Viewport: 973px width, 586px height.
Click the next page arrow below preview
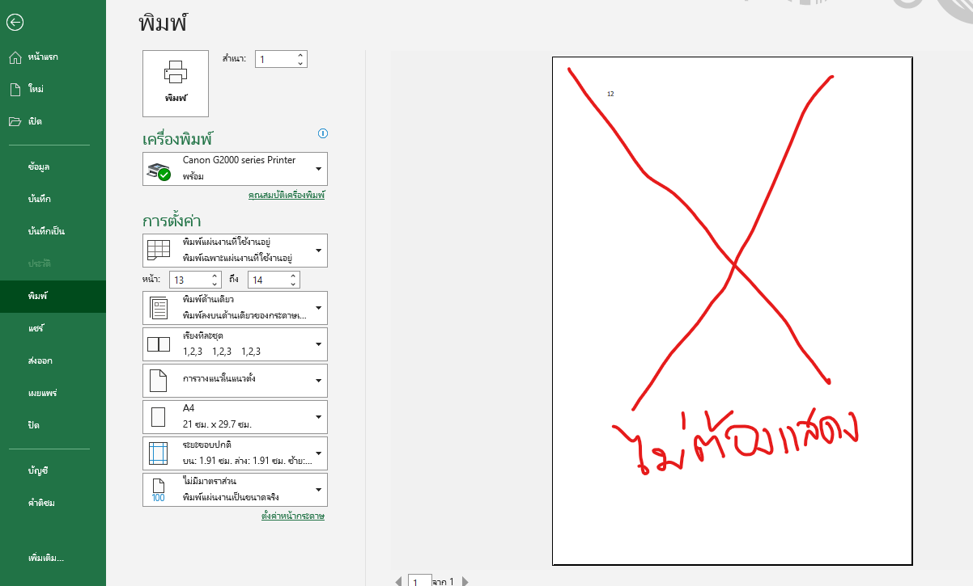coord(465,581)
